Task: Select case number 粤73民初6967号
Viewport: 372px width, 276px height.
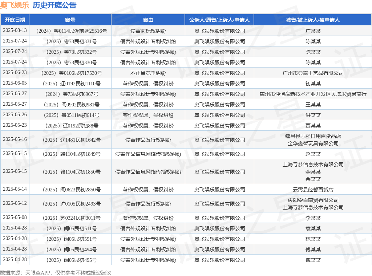Action: (x=72, y=94)
